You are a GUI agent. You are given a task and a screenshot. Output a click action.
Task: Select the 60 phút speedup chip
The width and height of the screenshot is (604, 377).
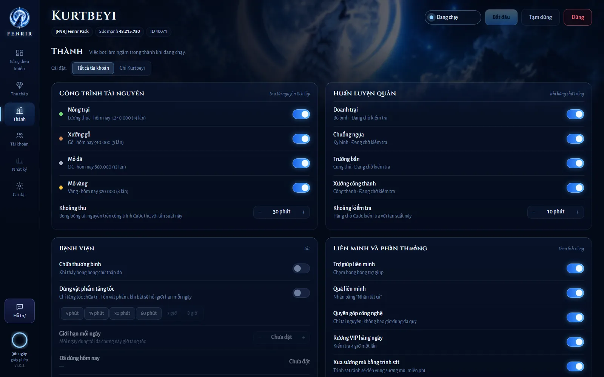[149, 313]
